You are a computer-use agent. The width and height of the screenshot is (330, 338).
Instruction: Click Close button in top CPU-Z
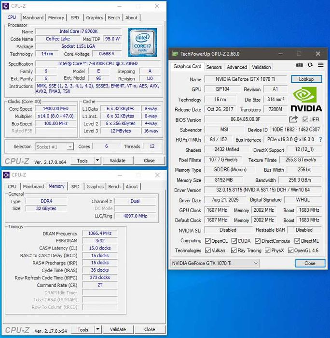(149, 161)
